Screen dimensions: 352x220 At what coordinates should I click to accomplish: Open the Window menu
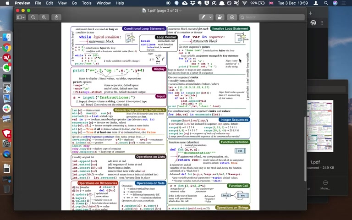[104, 3]
